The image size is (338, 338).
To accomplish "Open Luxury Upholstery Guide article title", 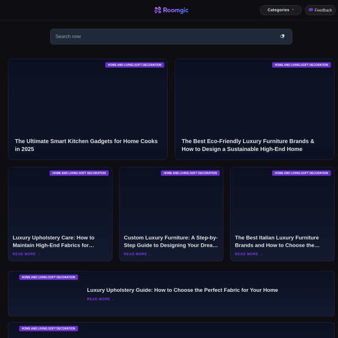I will click(183, 290).
